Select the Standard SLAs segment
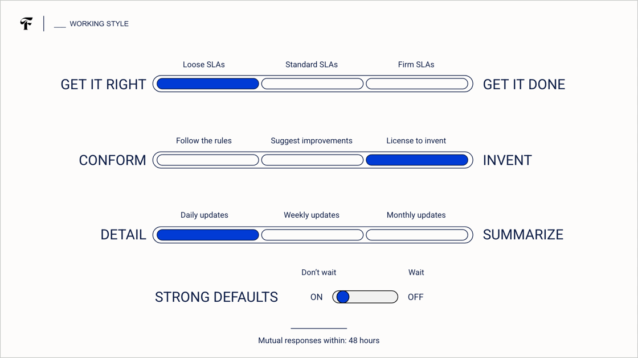The image size is (638, 358). (313, 84)
